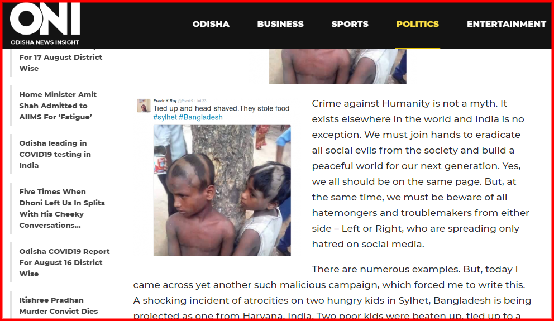Click the #Bangladesh hashtag
The image size is (554, 321).
(200, 117)
